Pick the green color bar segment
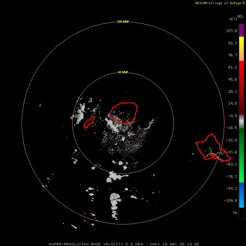This screenshot has width=246, height=246. click(x=241, y=155)
